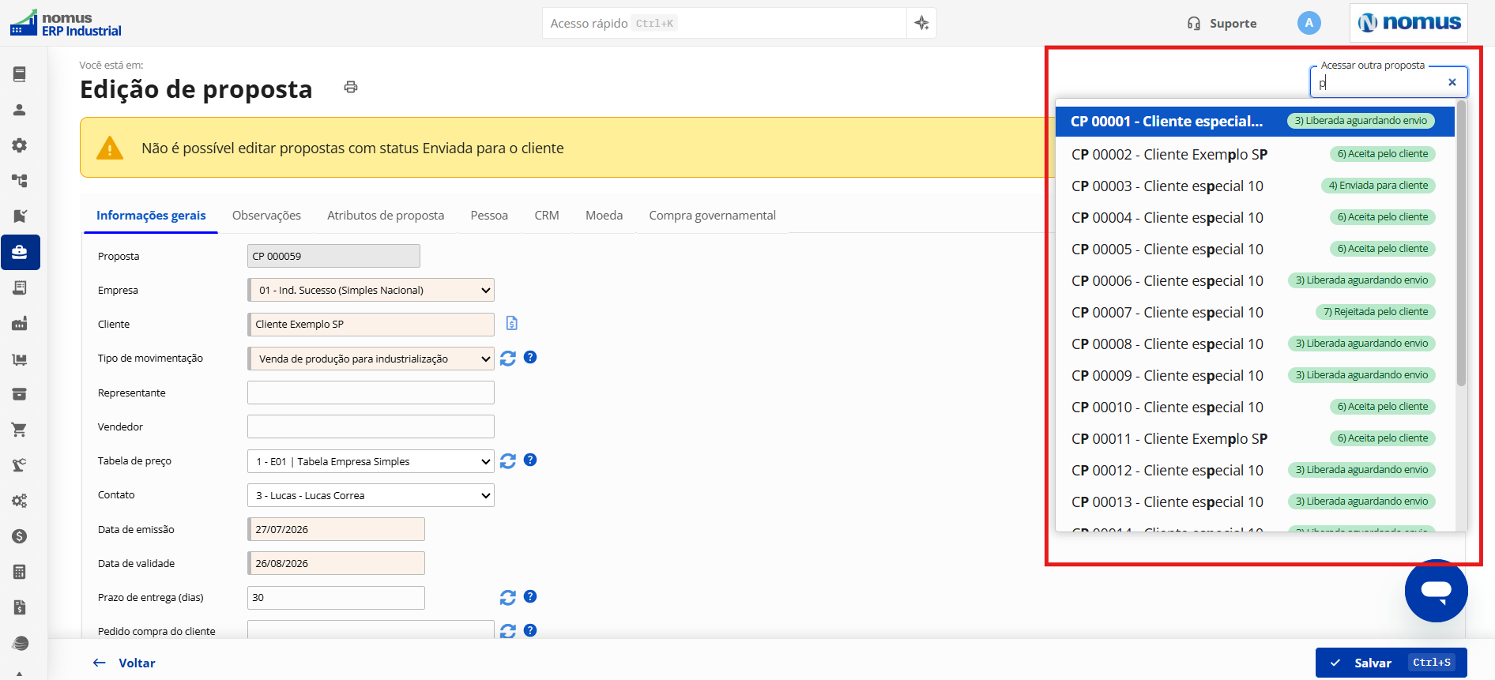
Task: Click the proposal suggestion list scrollbar
Action: (1461, 243)
